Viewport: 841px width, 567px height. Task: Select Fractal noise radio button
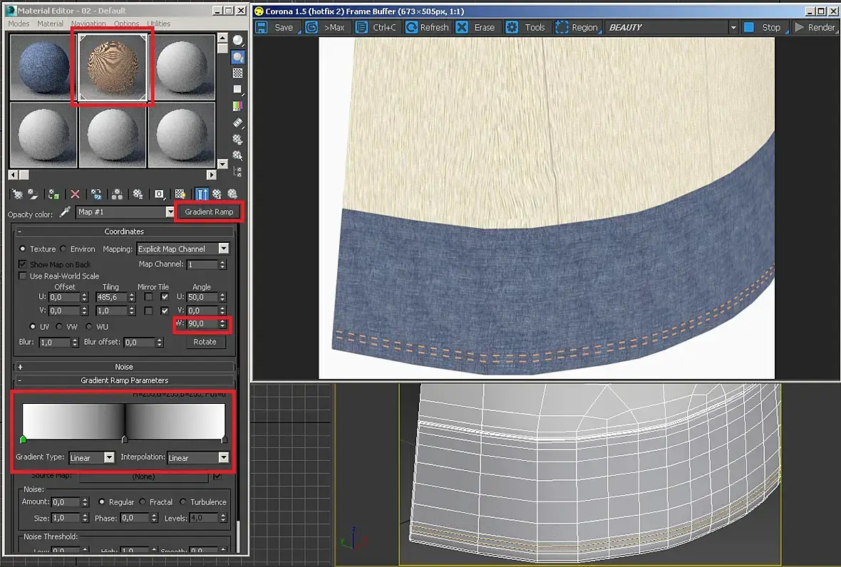[x=143, y=502]
